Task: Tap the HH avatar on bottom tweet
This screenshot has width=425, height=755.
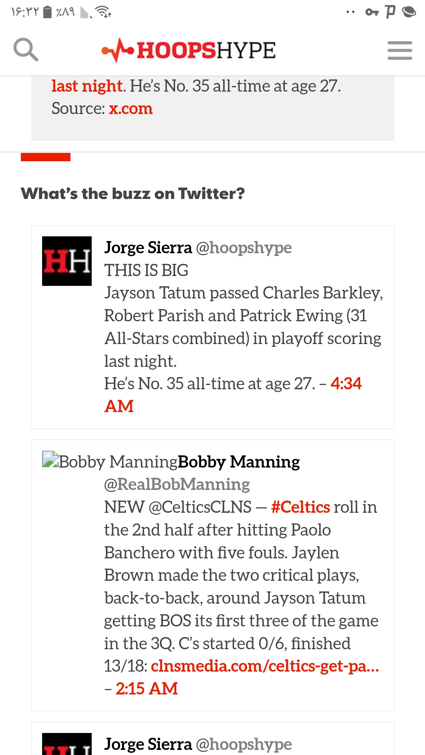Action: [x=67, y=744]
